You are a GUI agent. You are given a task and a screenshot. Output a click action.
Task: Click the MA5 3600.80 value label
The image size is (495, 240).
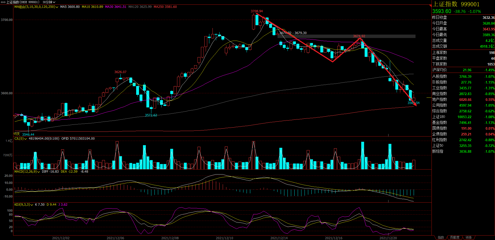click(70, 7)
